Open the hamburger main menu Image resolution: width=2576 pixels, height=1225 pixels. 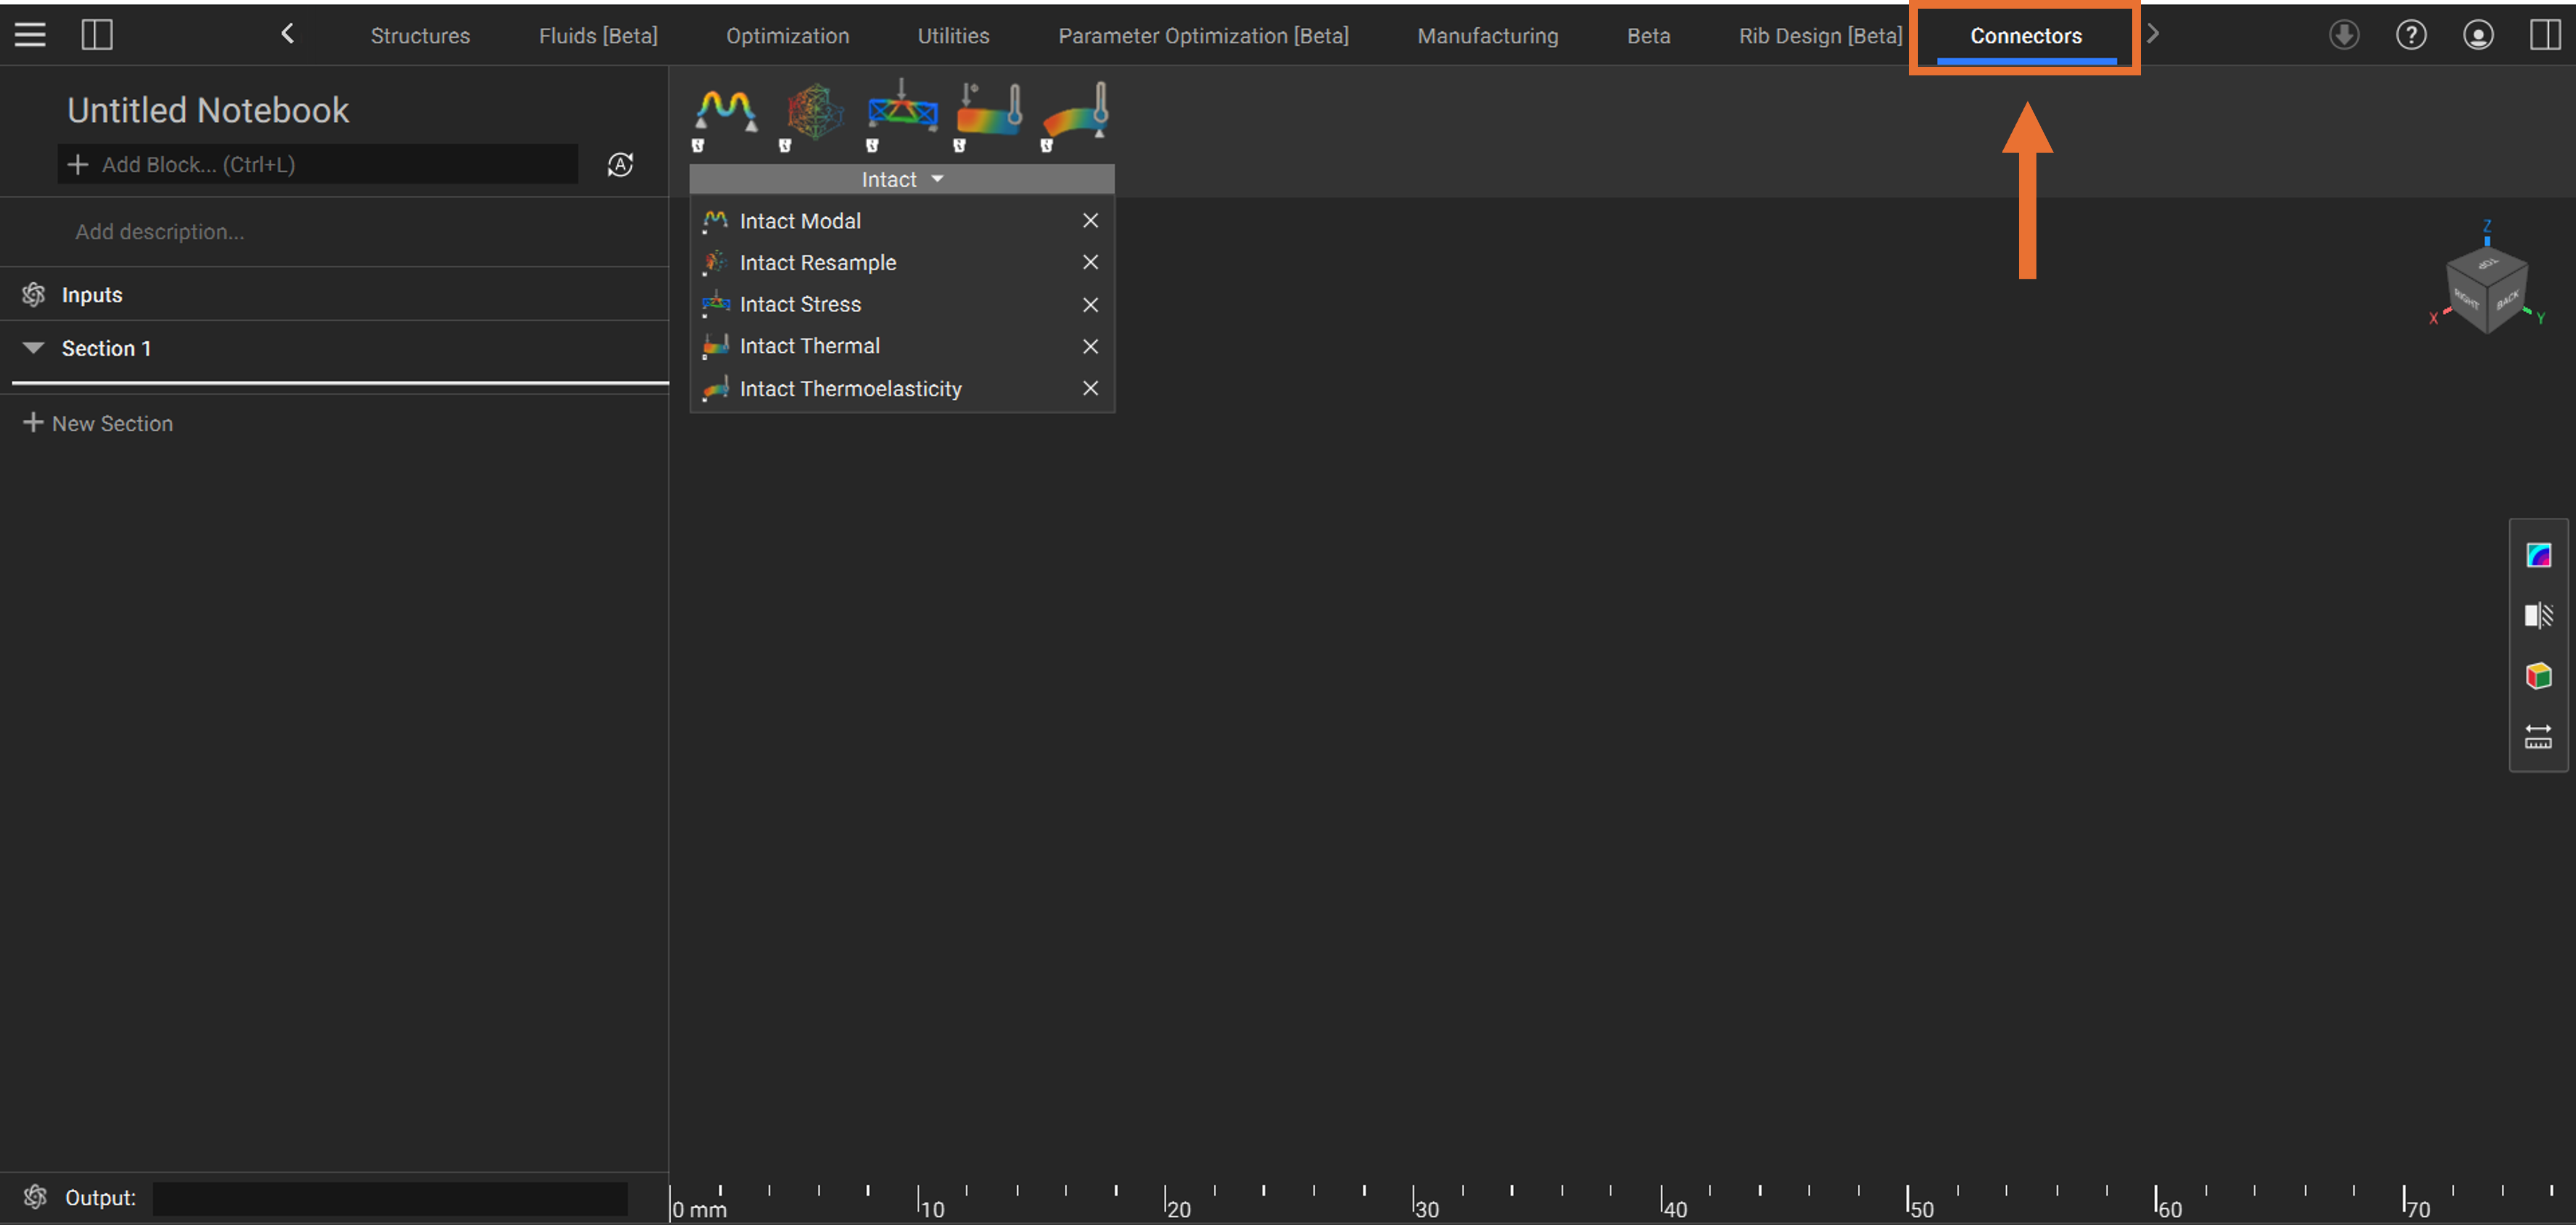[30, 35]
